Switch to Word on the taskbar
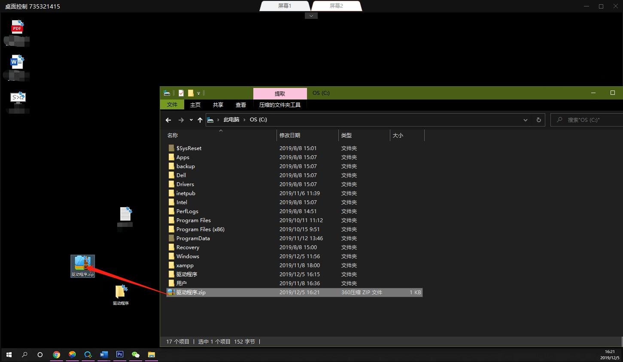Viewport: 623px width, 362px height. click(104, 355)
